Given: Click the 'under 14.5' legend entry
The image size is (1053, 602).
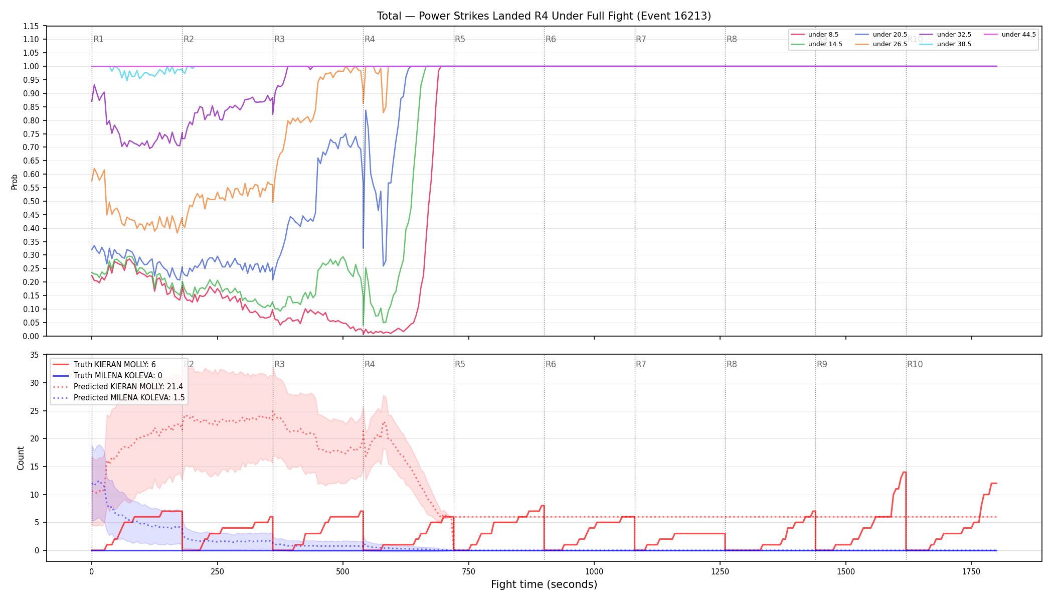Looking at the screenshot, I should [817, 44].
